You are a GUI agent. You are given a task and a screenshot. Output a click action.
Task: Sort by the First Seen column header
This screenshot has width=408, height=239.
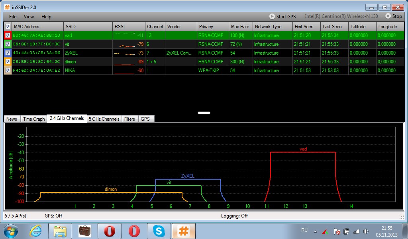(x=306, y=27)
